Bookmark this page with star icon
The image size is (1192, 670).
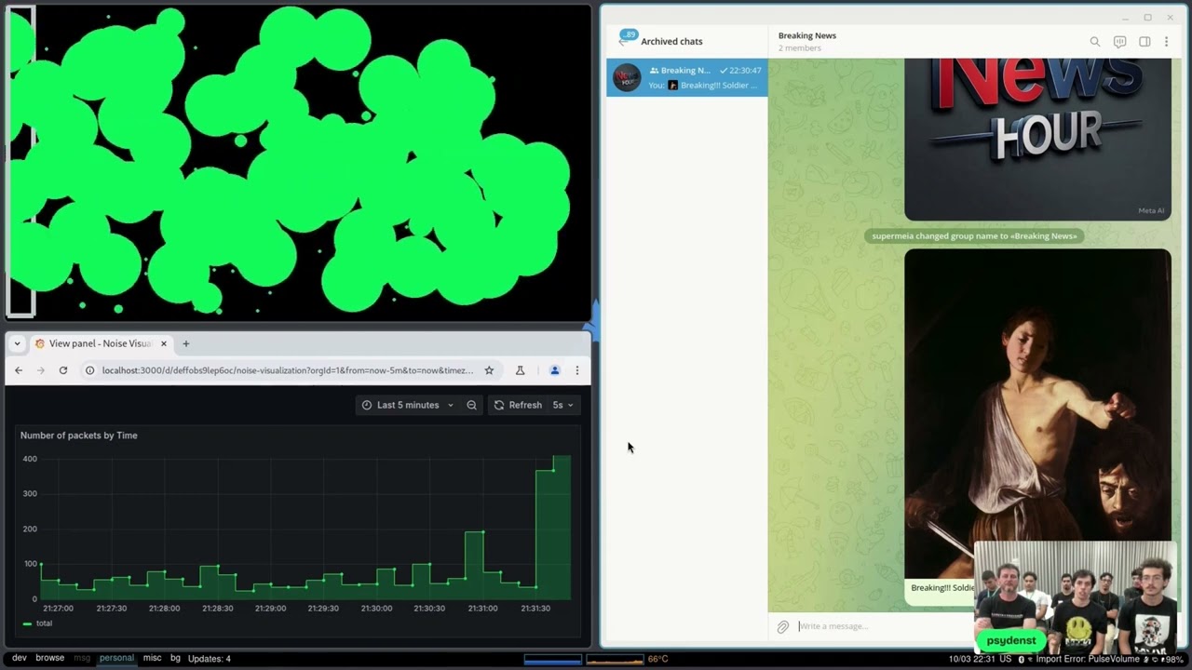pos(489,370)
